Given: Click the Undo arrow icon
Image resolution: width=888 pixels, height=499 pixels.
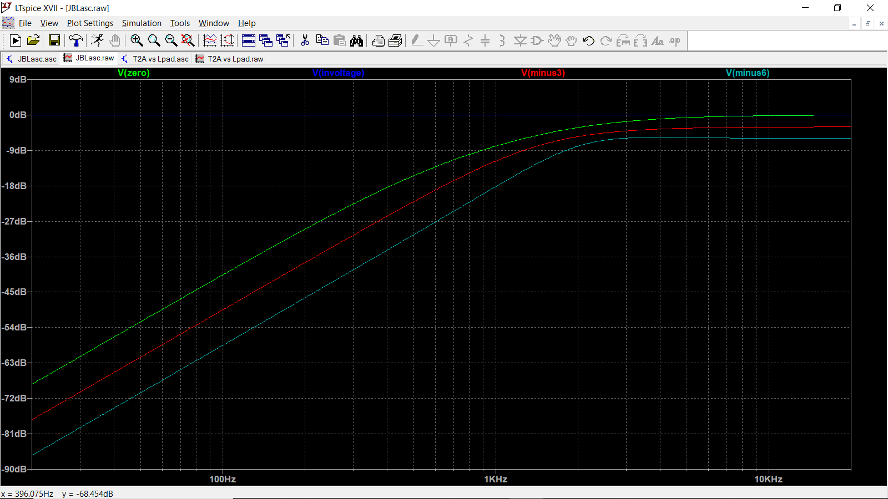Looking at the screenshot, I should [x=589, y=40].
